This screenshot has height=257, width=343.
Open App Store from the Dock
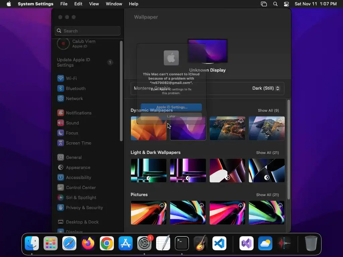(x=126, y=243)
